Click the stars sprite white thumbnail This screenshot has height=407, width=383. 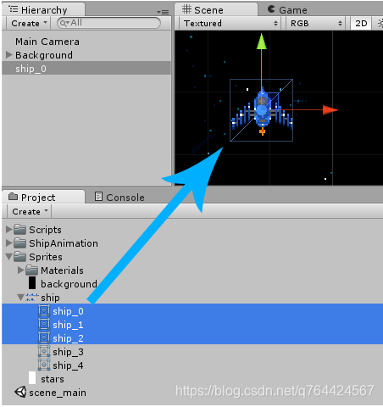32,378
